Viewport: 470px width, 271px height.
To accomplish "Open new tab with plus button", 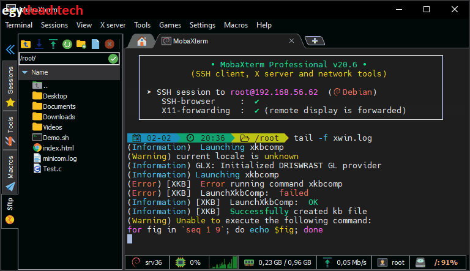I will 315,41.
